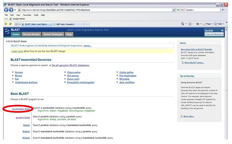Image resolution: width=232 pixels, height=144 pixels.
Task: Open the protein blast program link
Action: [23, 118]
